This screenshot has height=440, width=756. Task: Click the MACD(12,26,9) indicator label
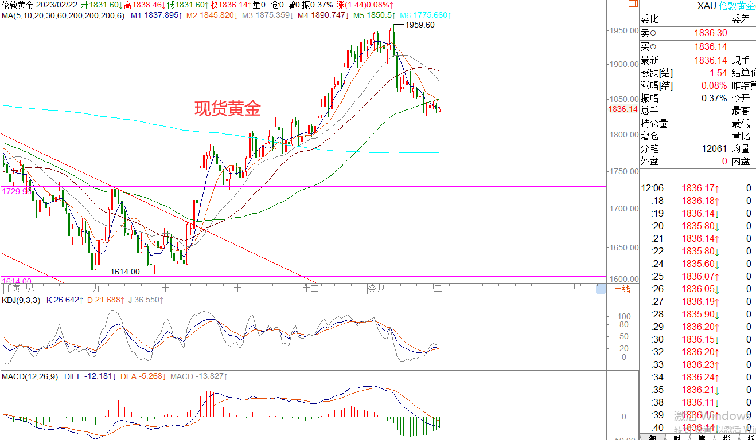pyautogui.click(x=29, y=376)
